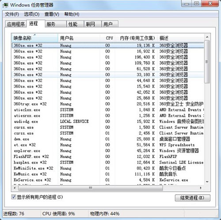Minimize the Task Manager window

click(x=187, y=4)
